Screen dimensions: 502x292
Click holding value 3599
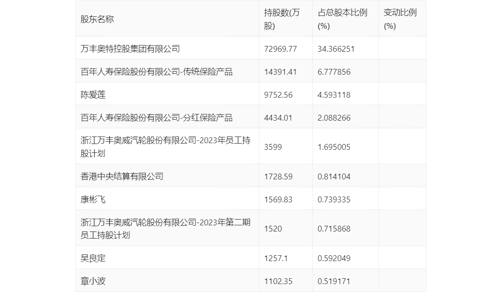pos(273,147)
